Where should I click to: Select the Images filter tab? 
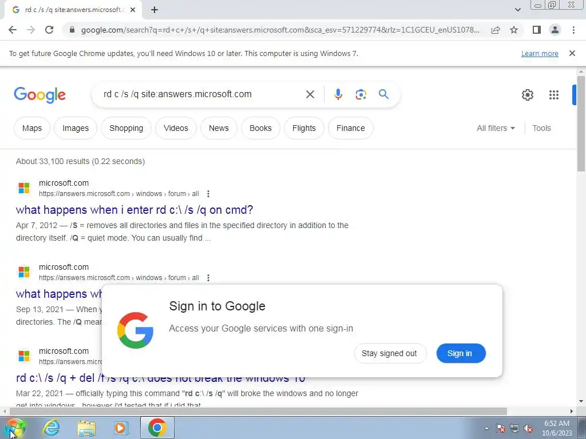click(76, 128)
